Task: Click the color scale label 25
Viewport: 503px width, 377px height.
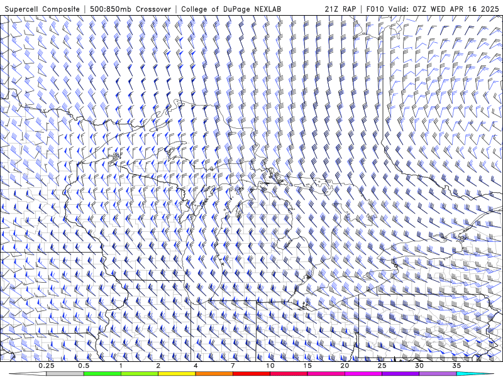Action: [382, 366]
